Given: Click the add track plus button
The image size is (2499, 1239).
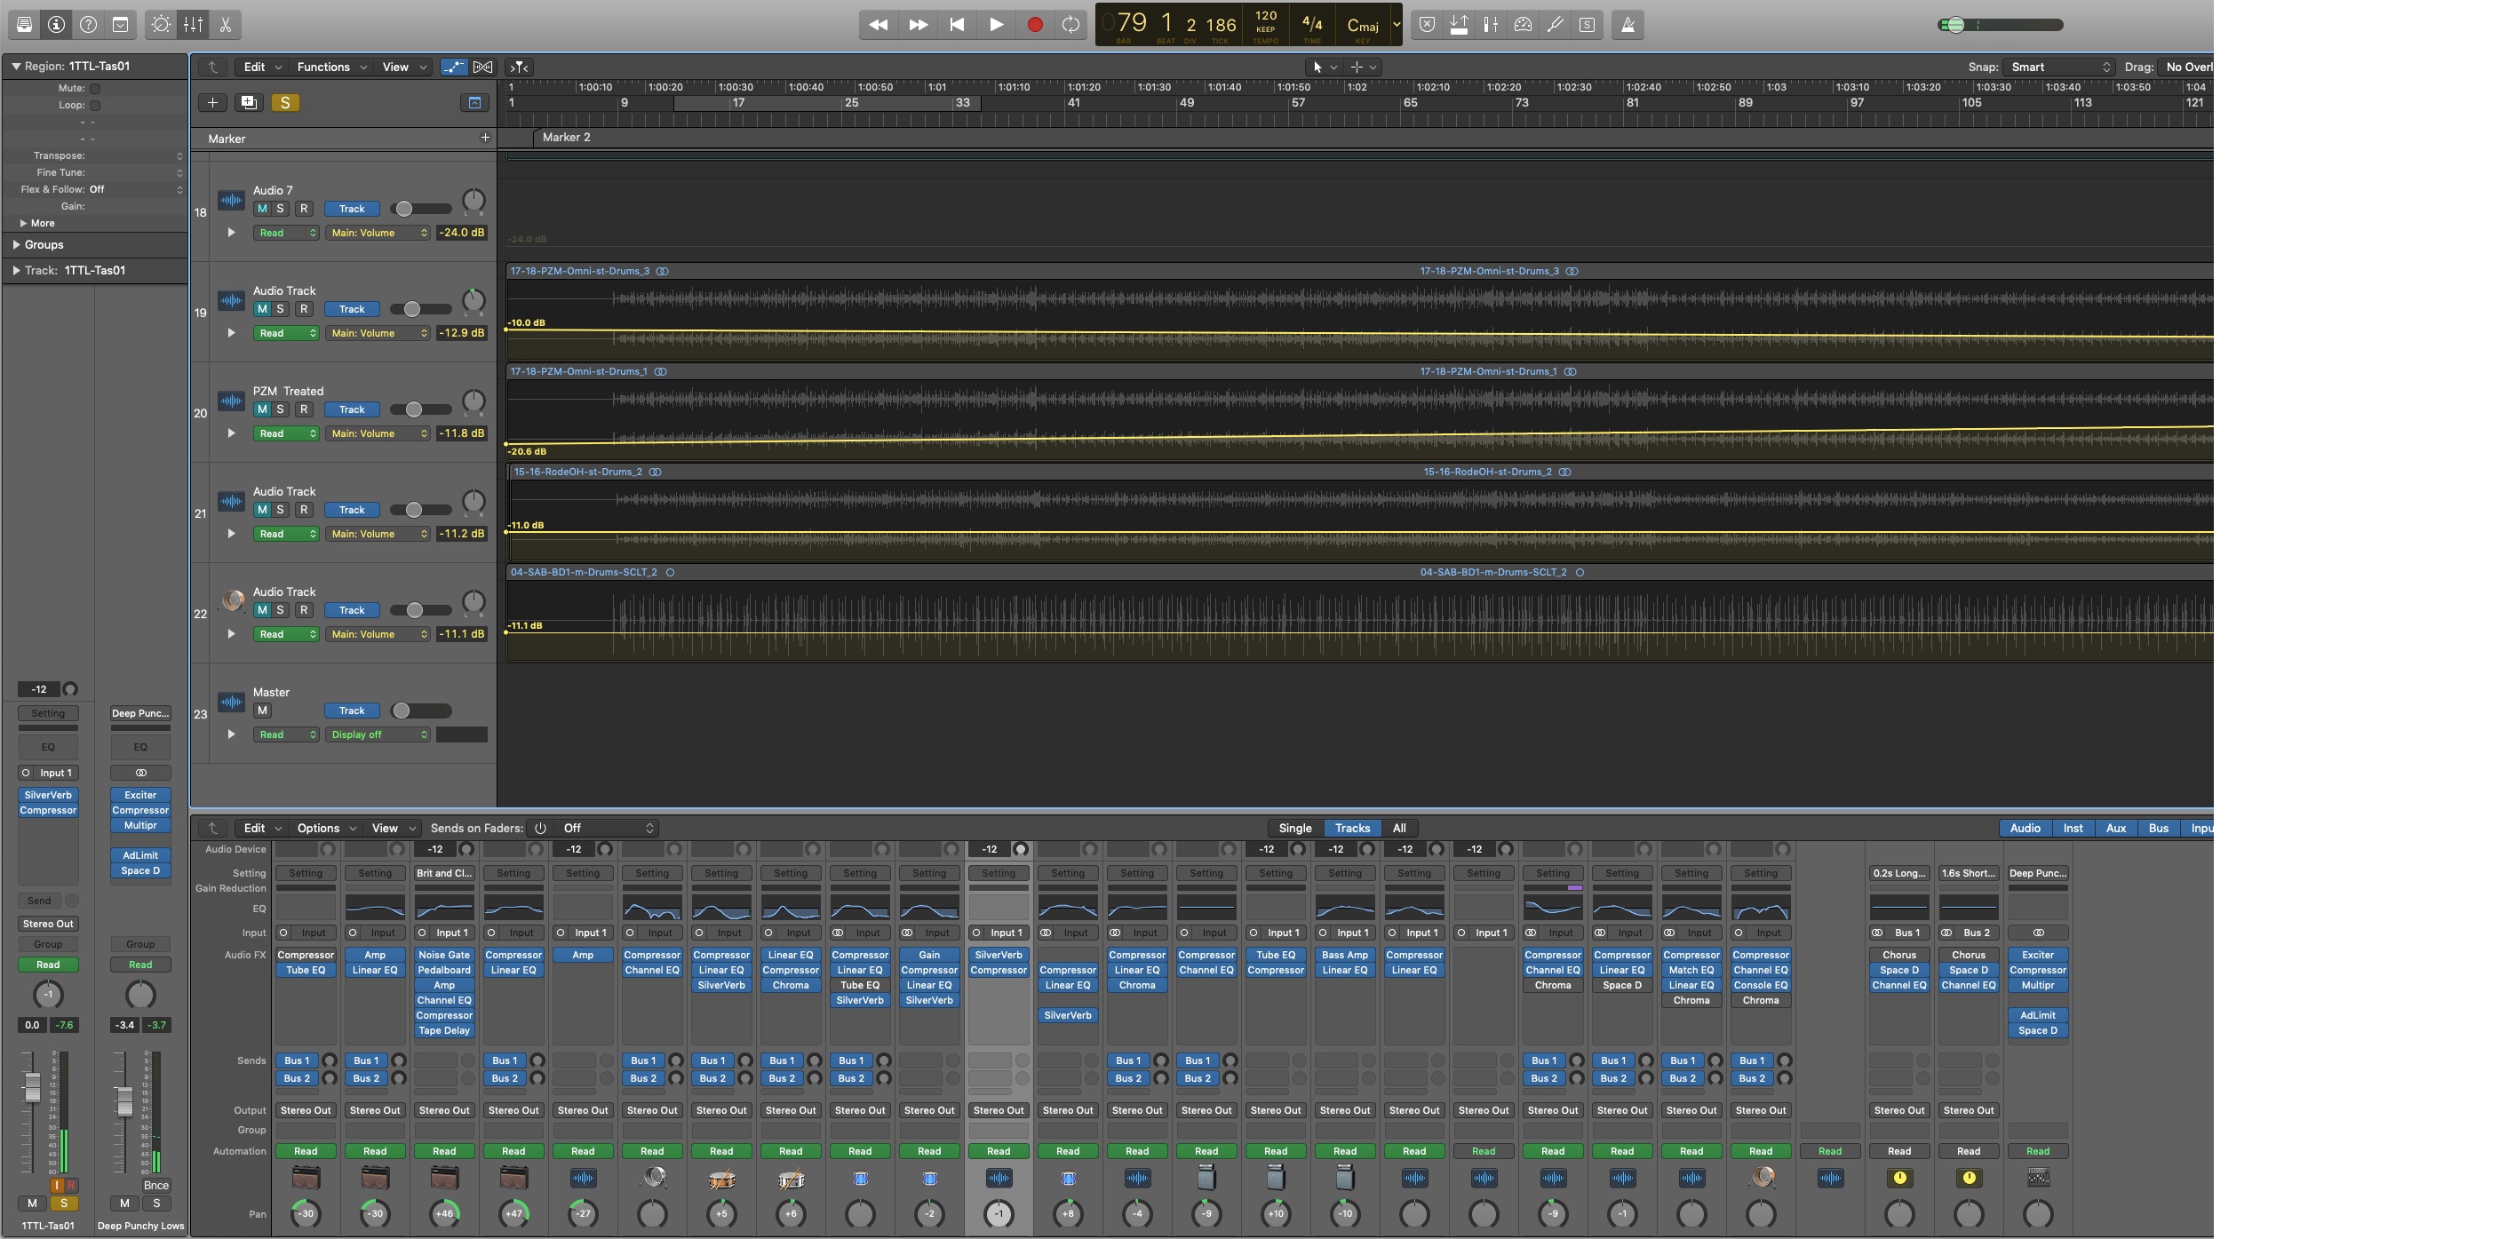Looking at the screenshot, I should tap(212, 103).
